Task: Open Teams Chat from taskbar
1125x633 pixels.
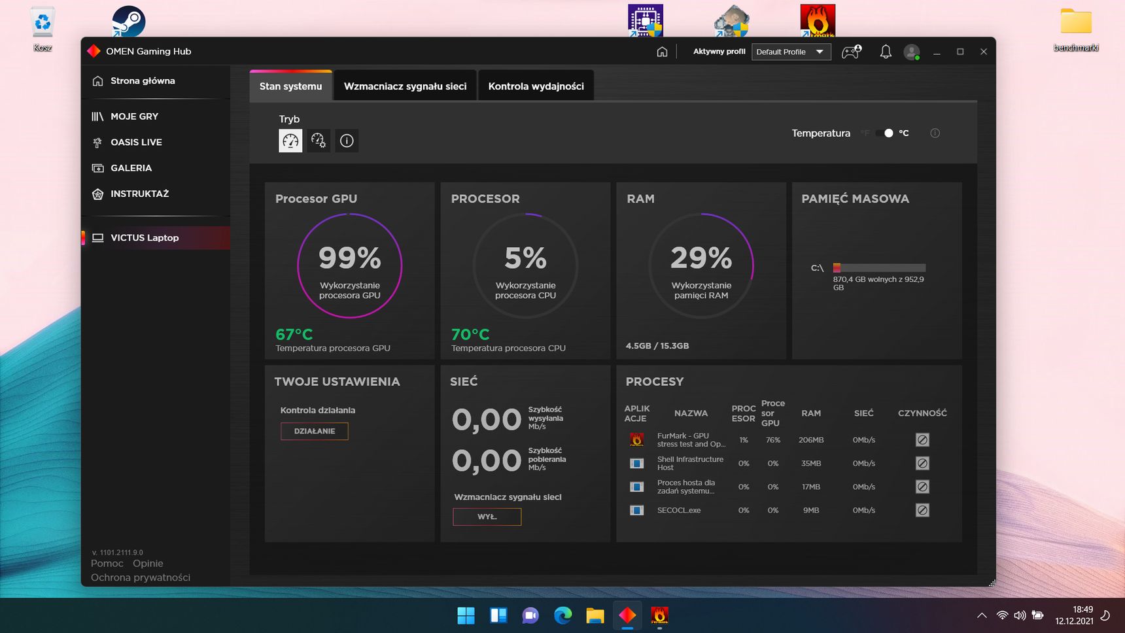Action: [530, 615]
